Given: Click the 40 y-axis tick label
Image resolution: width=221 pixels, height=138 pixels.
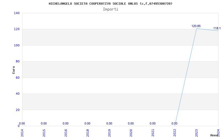Looking at the screenshot, I should [18, 94].
